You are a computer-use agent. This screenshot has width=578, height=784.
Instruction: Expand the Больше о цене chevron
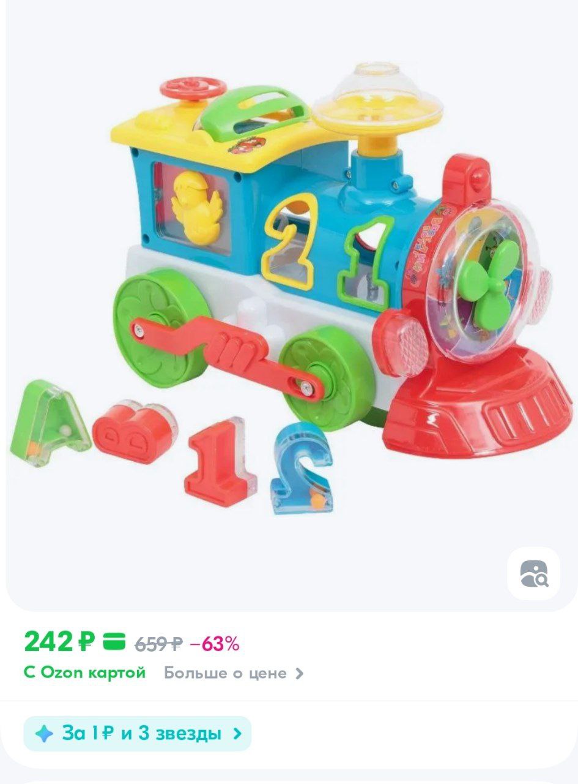point(299,673)
